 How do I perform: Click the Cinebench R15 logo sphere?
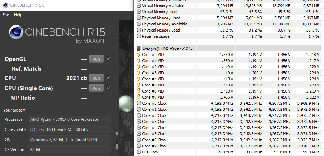16,32
